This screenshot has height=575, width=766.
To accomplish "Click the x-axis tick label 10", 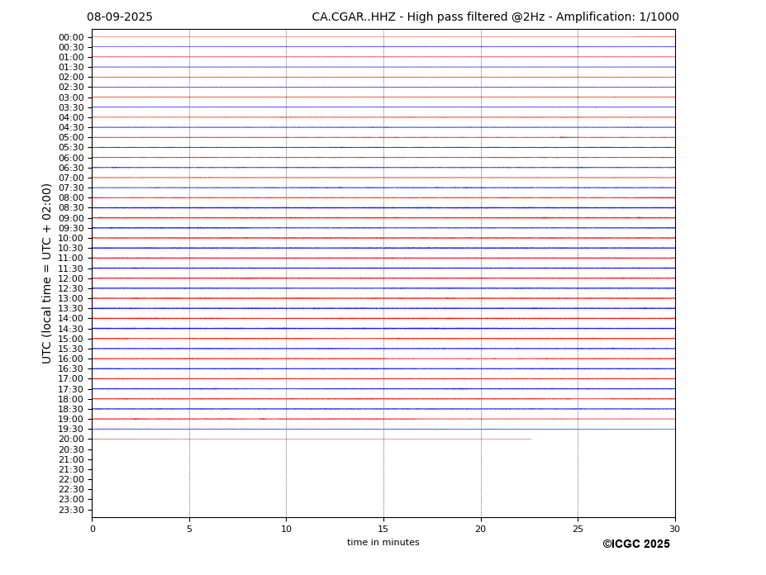I will [x=286, y=529].
